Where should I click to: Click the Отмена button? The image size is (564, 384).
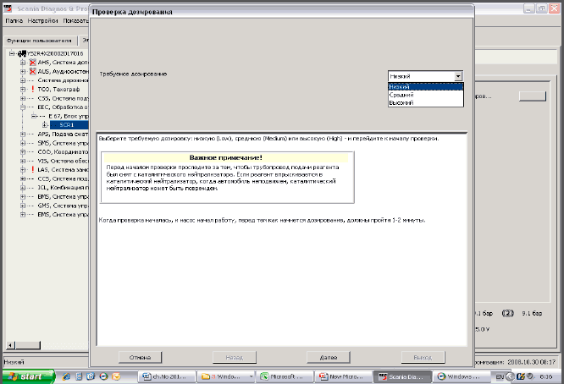(140, 358)
